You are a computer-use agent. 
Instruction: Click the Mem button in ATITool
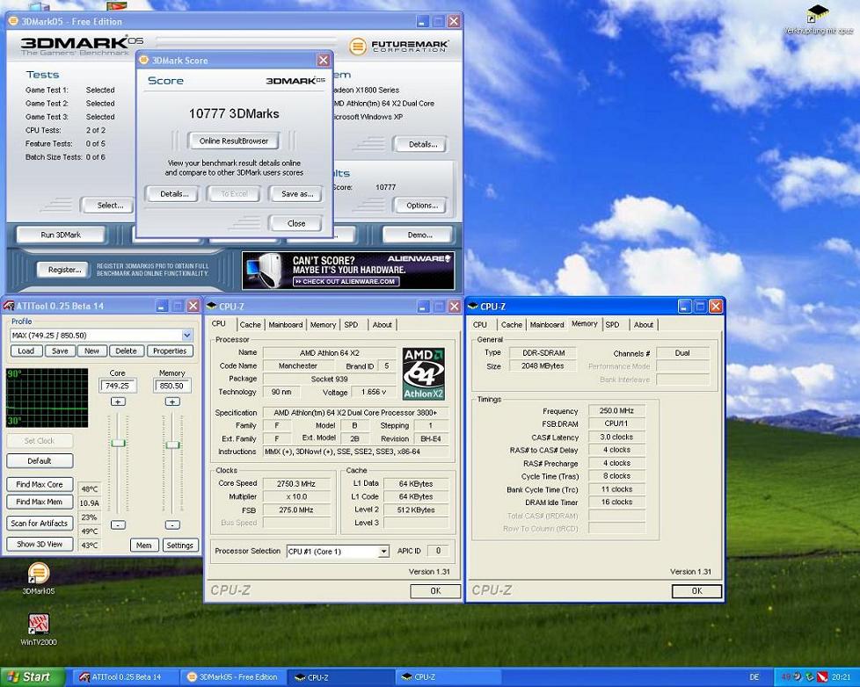click(144, 545)
